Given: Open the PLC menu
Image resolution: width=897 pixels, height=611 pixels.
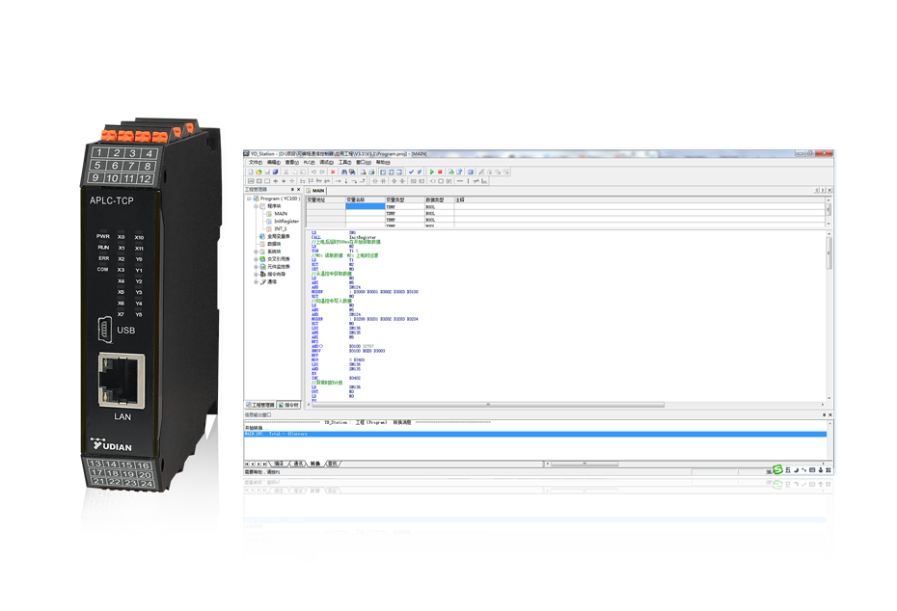Looking at the screenshot, I should 309,162.
